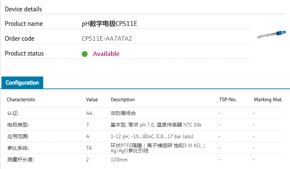Select the 认证 characteristic row
This screenshot has width=290, height=169.
13,113
